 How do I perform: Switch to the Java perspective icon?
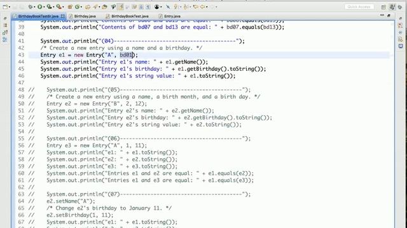tap(392, 7)
